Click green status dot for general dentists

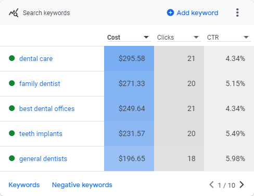tap(12, 158)
